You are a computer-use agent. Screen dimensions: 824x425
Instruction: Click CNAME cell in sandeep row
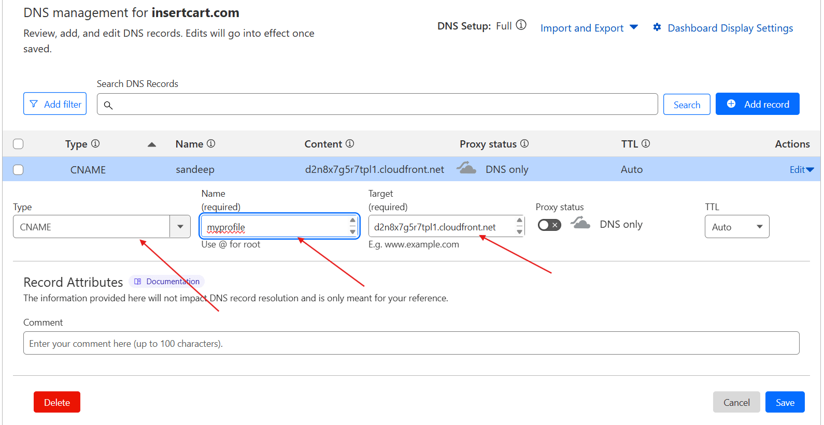tap(88, 170)
